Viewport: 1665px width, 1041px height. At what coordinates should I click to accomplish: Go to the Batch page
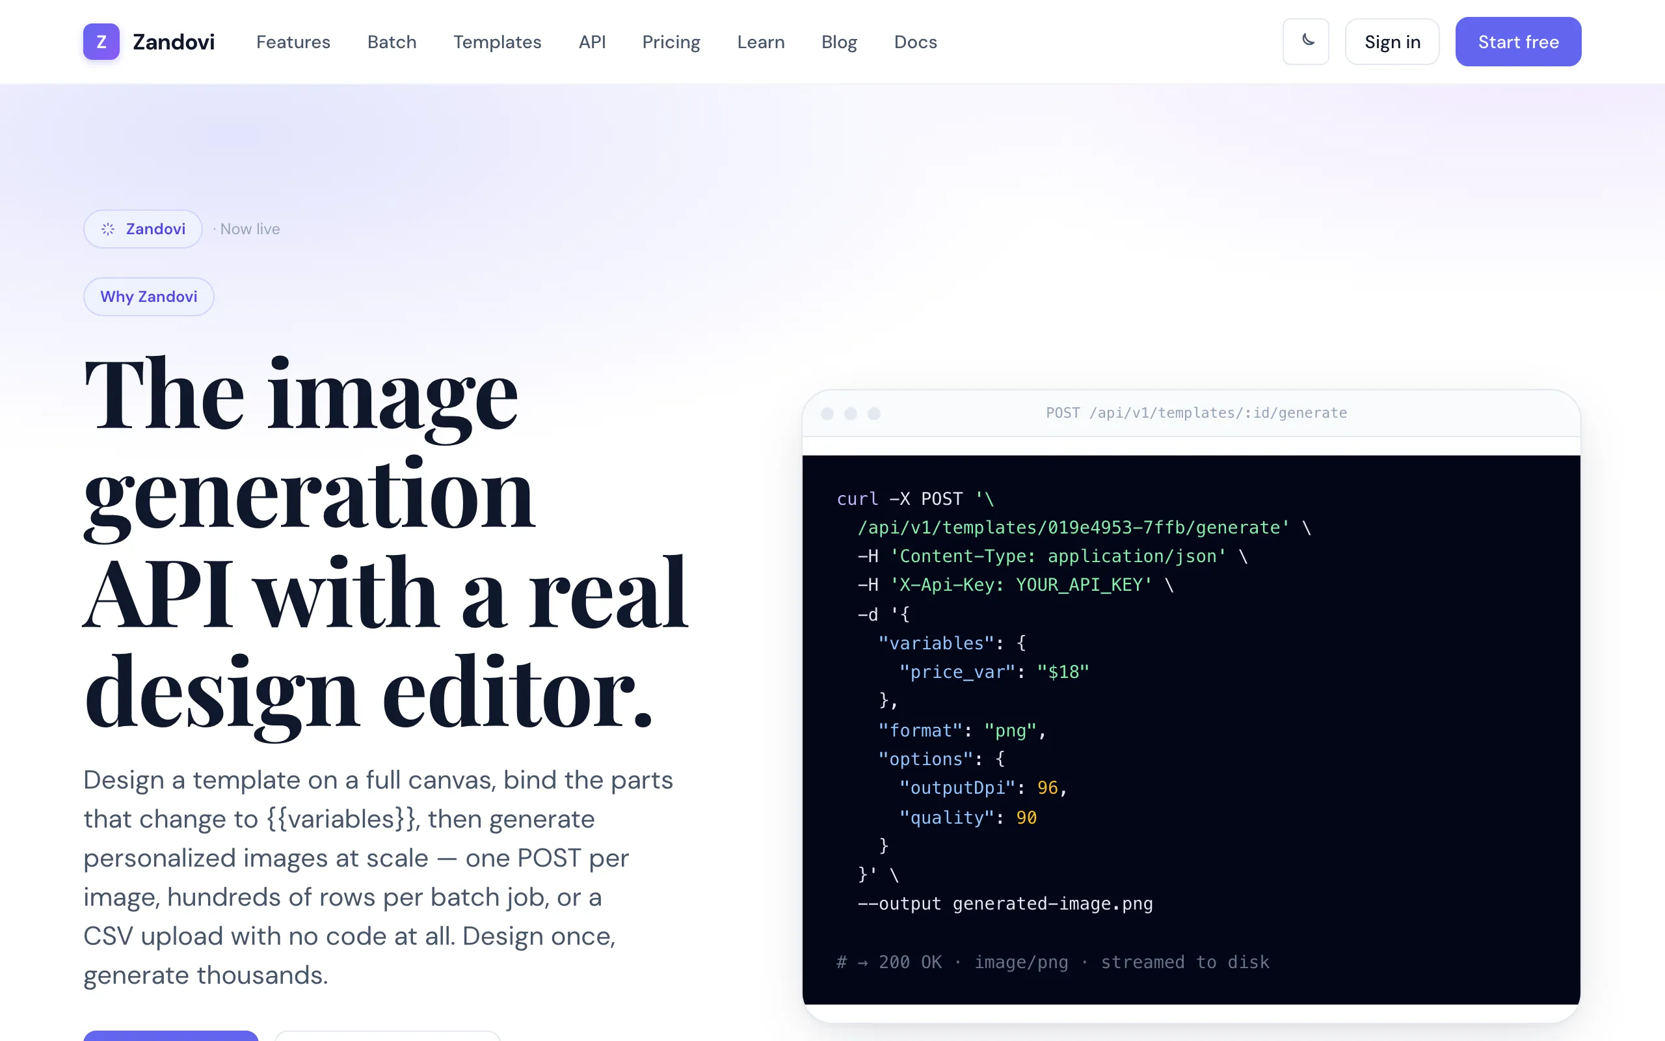pos(392,42)
